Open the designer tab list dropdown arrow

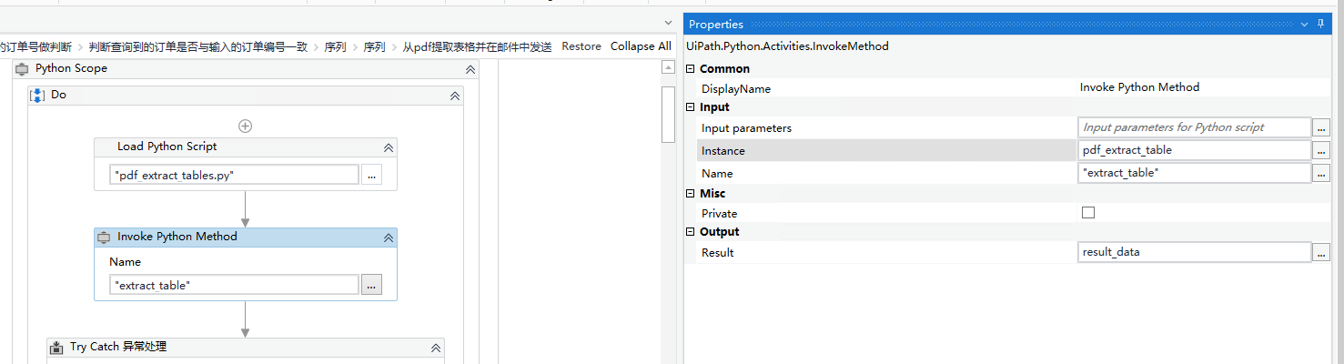[x=669, y=24]
